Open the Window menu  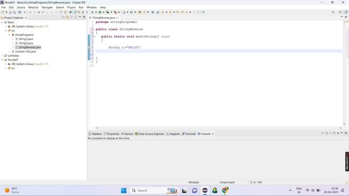[92, 7]
